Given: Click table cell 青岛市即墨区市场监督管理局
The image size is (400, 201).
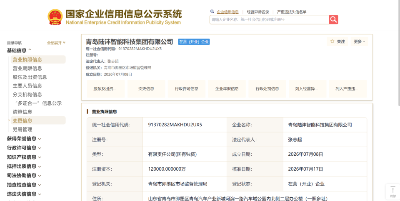Looking at the screenshot, I should point(177,184).
